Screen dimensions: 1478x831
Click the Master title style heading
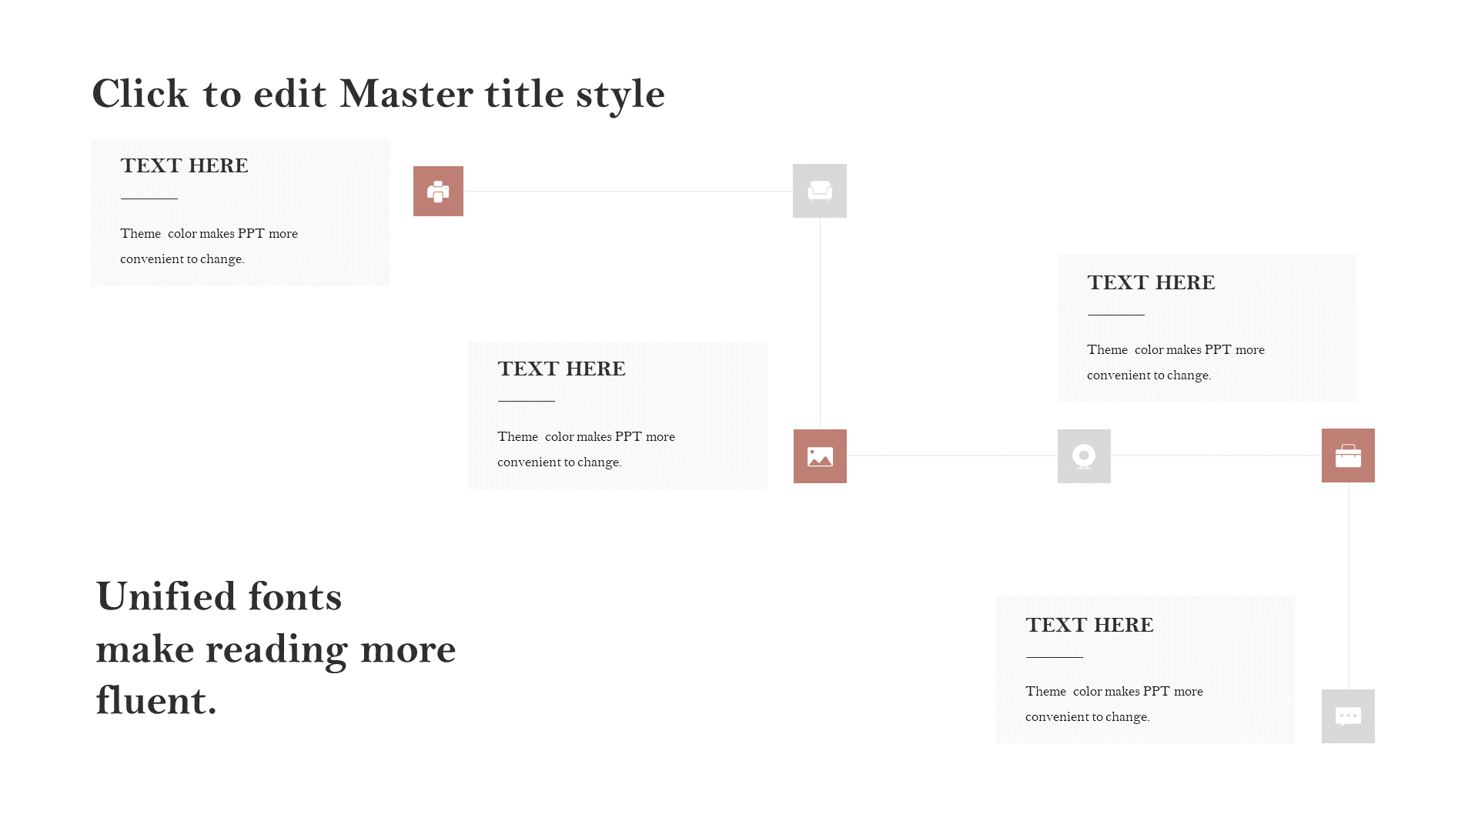(x=378, y=94)
